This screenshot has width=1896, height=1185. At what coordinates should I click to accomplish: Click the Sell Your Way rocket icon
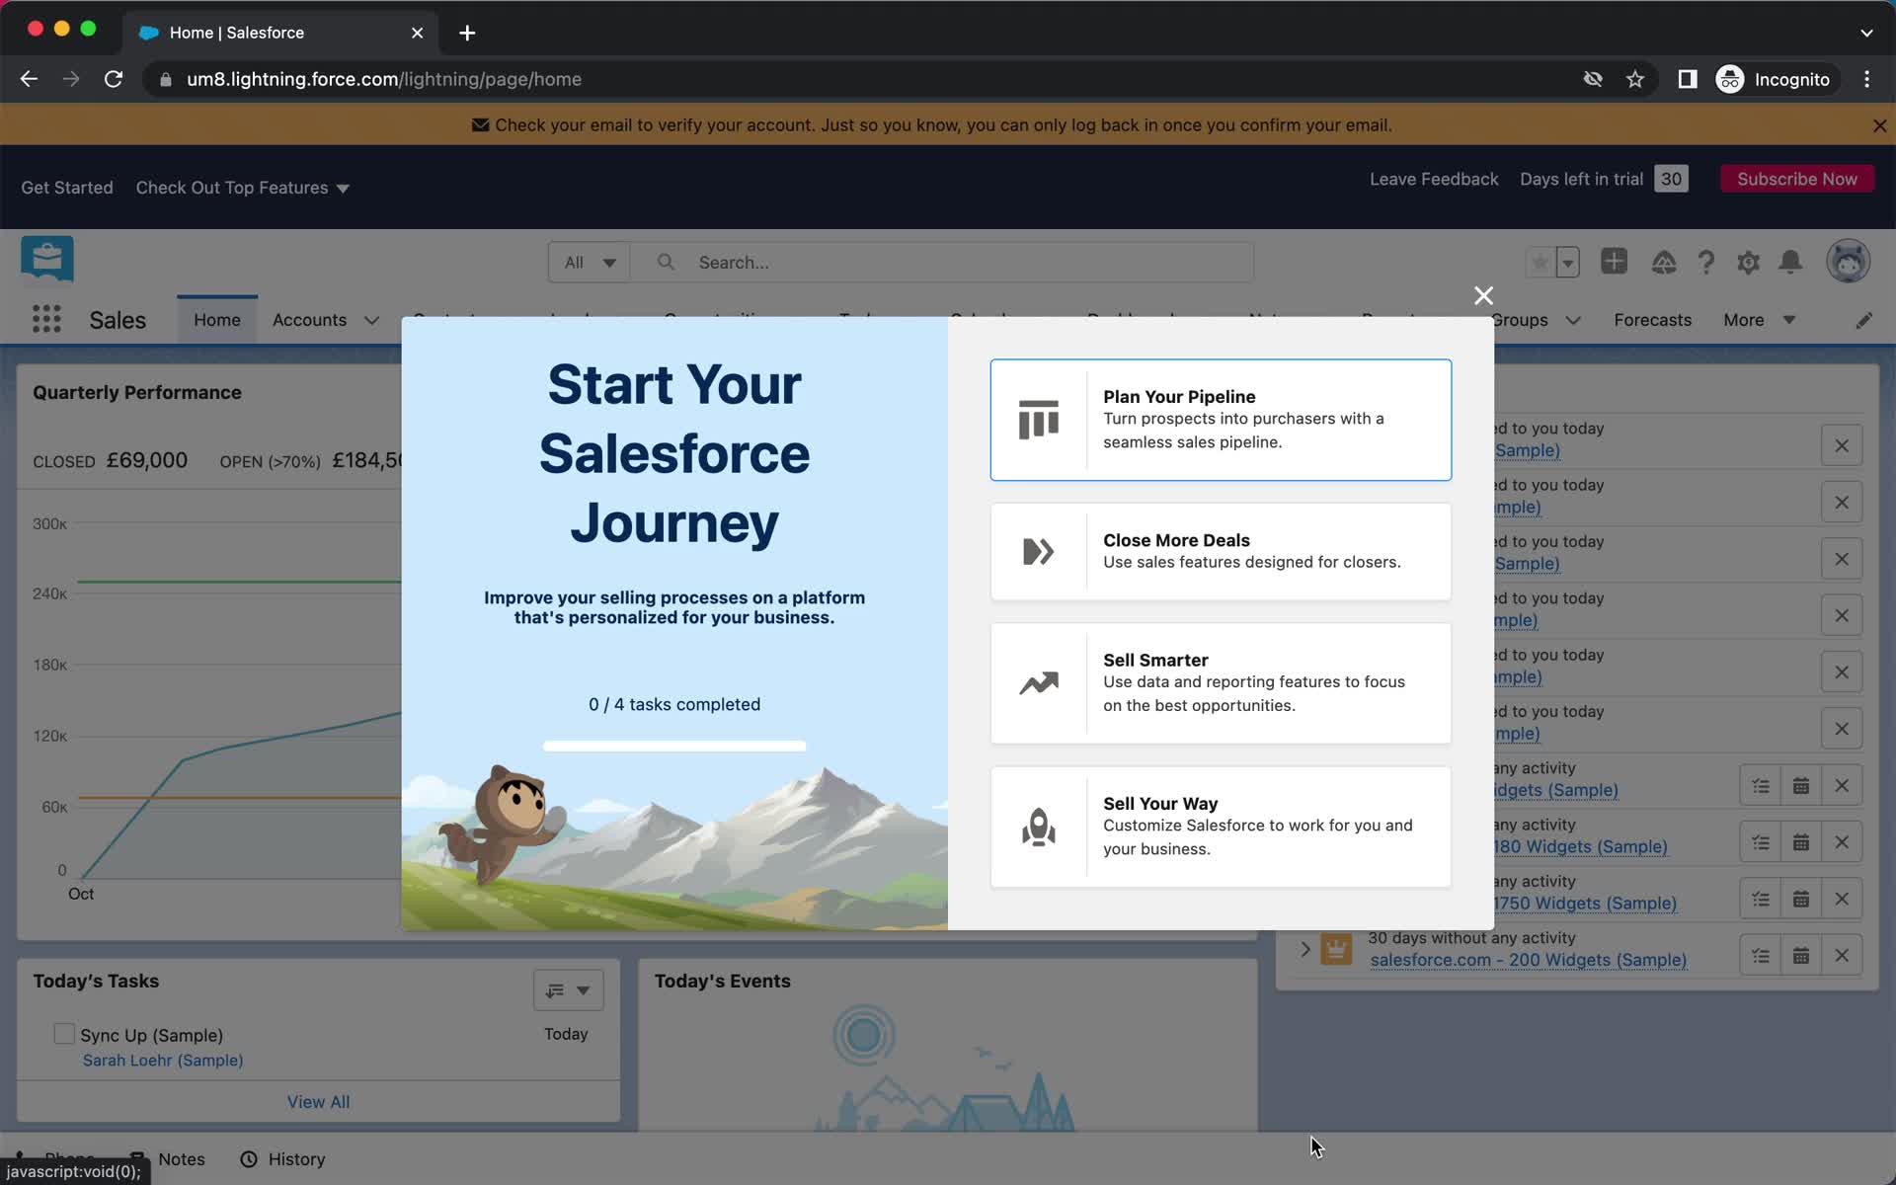pyautogui.click(x=1038, y=827)
